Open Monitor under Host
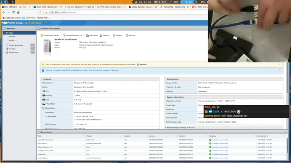The height and width of the screenshot is (163, 291). click(11, 40)
